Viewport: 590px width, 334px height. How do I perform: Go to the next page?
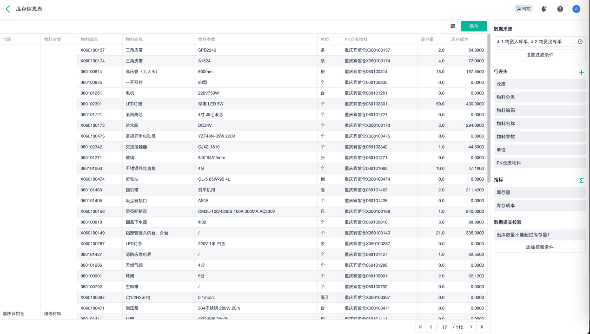tap(471, 327)
